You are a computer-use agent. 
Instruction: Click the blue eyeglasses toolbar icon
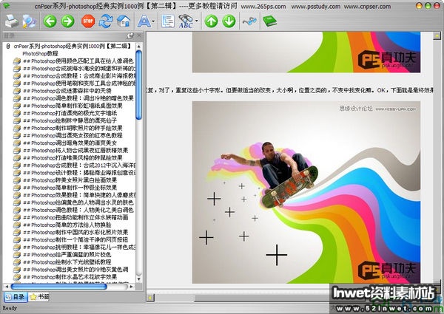[249, 21]
